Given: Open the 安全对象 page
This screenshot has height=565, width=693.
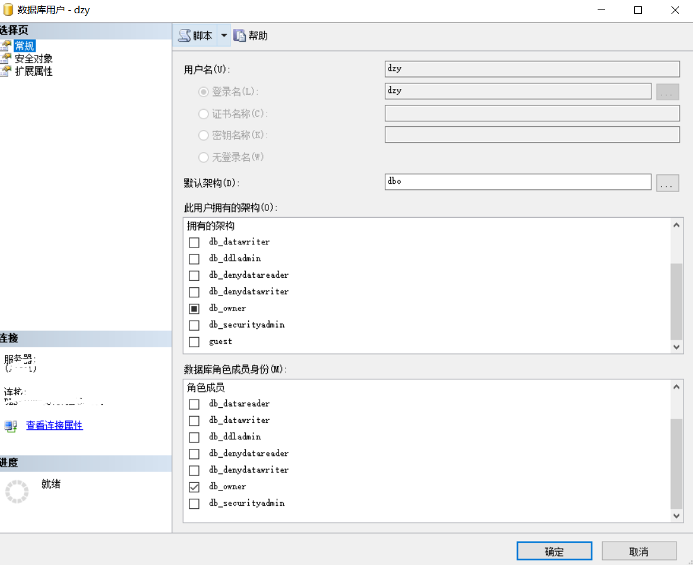Looking at the screenshot, I should [35, 58].
